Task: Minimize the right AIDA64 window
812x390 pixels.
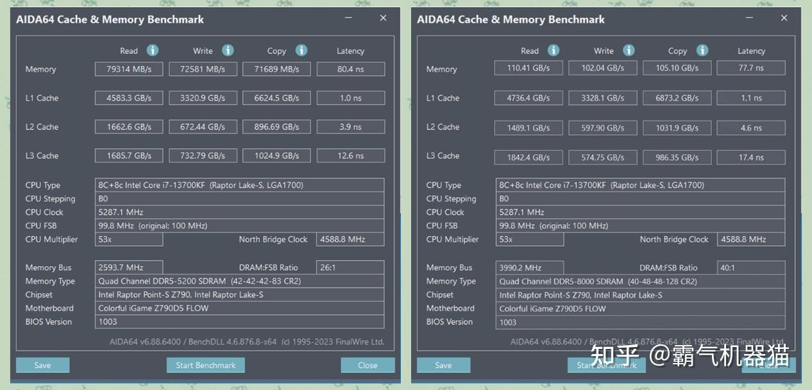Action: pos(749,18)
